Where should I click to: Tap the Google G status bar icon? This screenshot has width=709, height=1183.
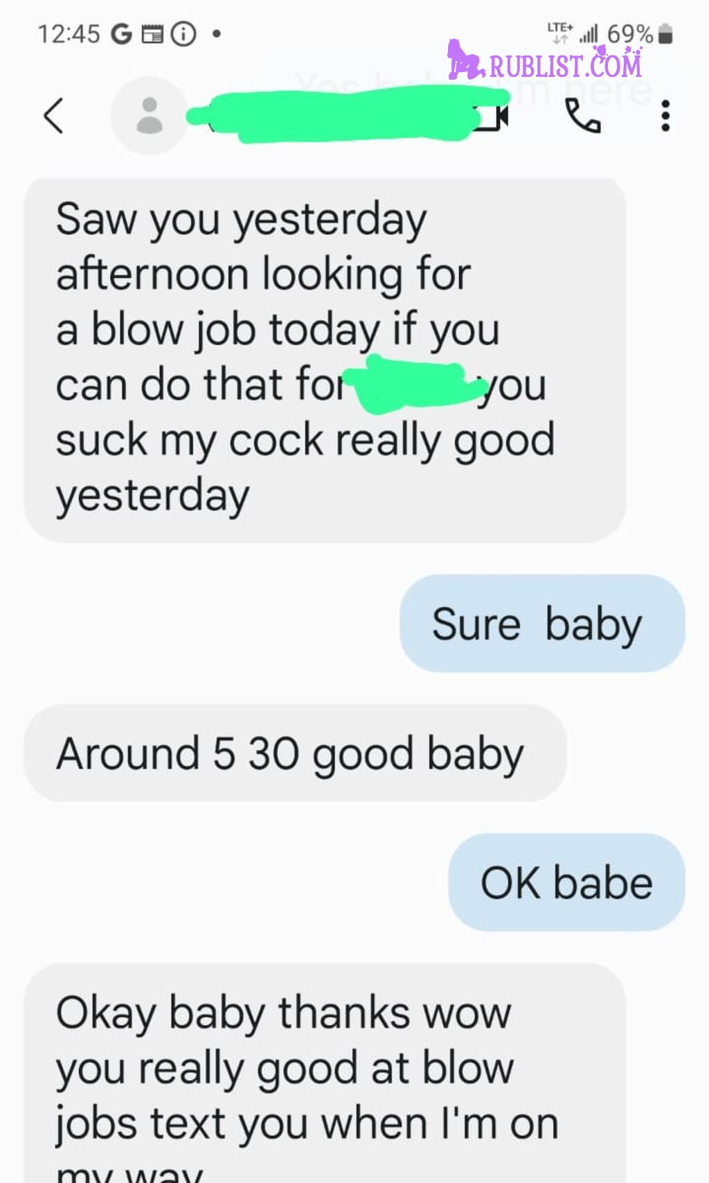coord(121,34)
